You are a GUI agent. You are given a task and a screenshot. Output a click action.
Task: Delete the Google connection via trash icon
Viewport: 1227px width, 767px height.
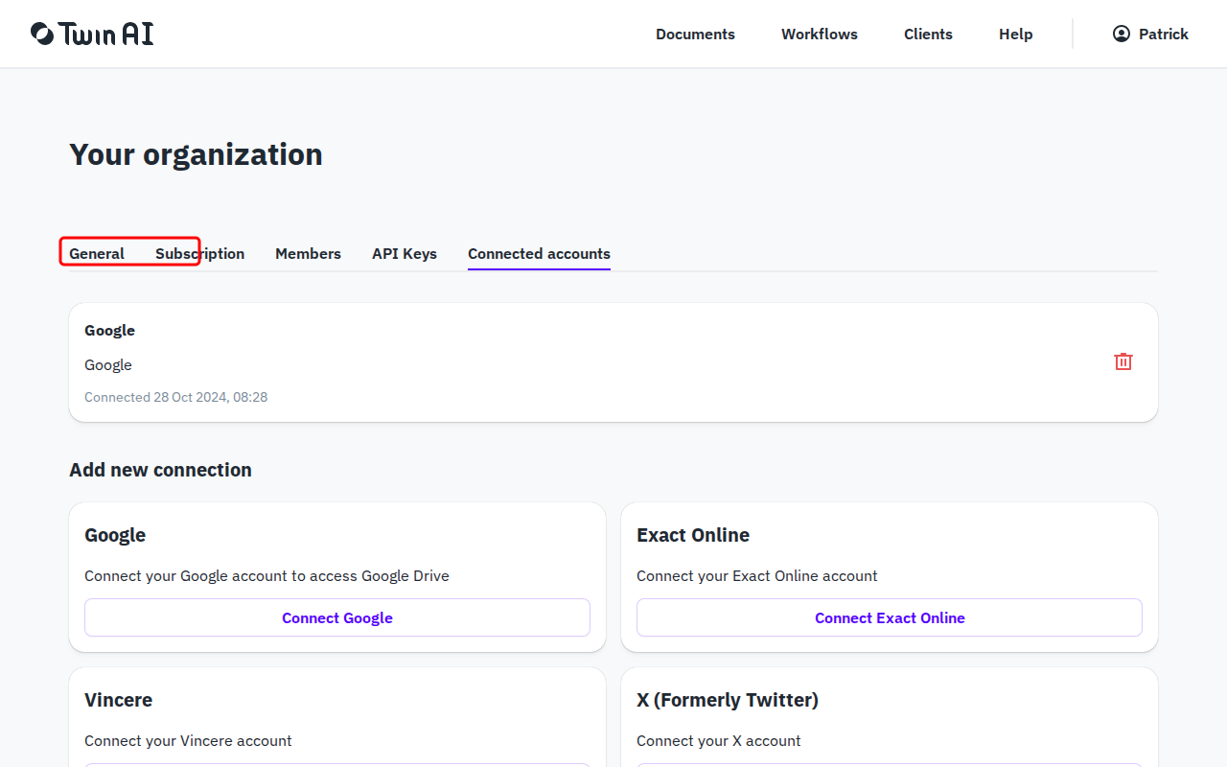1123,361
